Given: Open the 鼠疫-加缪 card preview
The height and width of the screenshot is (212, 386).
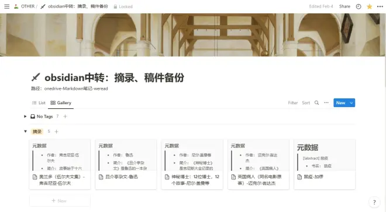Looking at the screenshot, I should click(x=325, y=155).
